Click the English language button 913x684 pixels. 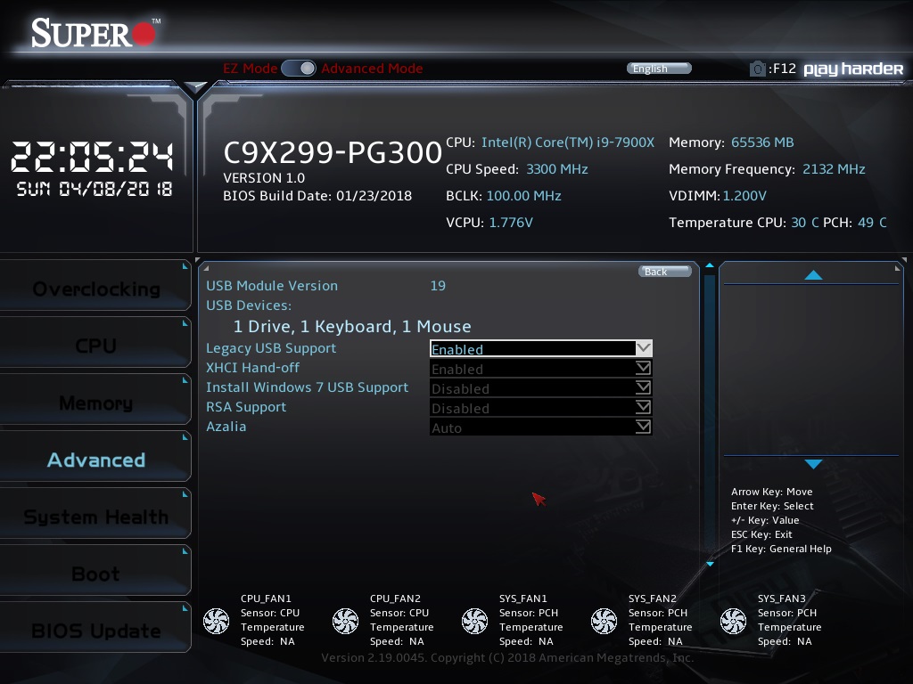coord(659,69)
